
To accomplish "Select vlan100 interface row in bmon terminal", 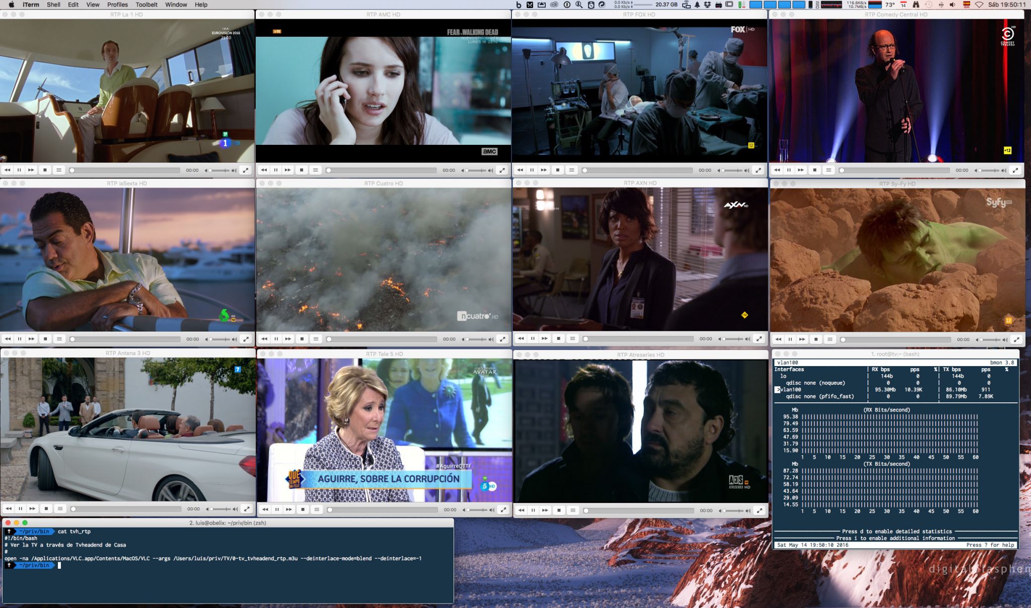I will tap(895, 390).
